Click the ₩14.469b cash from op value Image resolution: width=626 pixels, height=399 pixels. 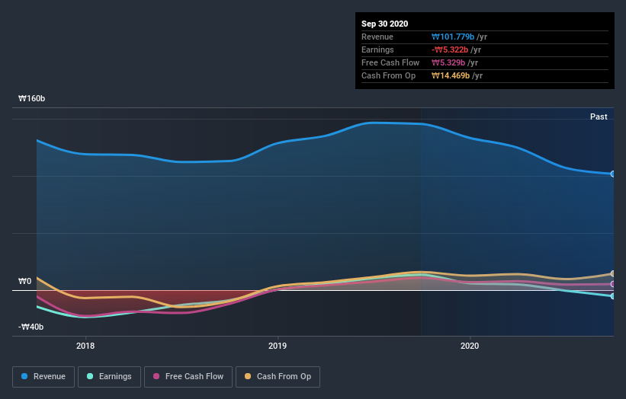point(451,75)
